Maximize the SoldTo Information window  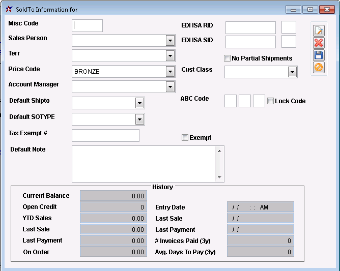point(309,9)
